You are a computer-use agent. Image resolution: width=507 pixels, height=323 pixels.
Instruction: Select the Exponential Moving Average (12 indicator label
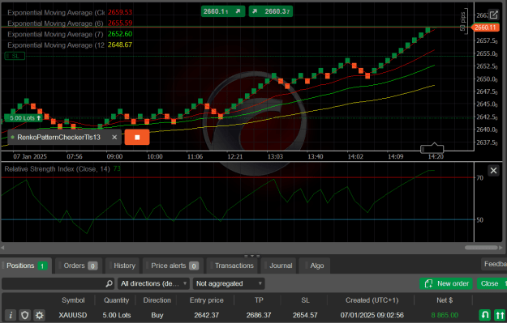pyautogui.click(x=56, y=45)
